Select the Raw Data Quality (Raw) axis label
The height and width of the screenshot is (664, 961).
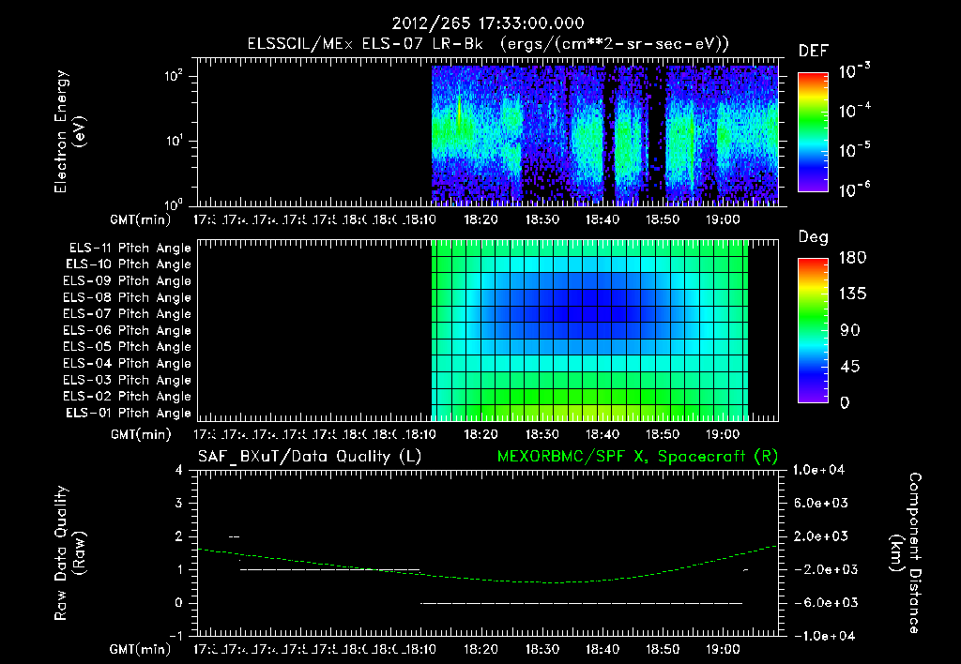click(69, 553)
